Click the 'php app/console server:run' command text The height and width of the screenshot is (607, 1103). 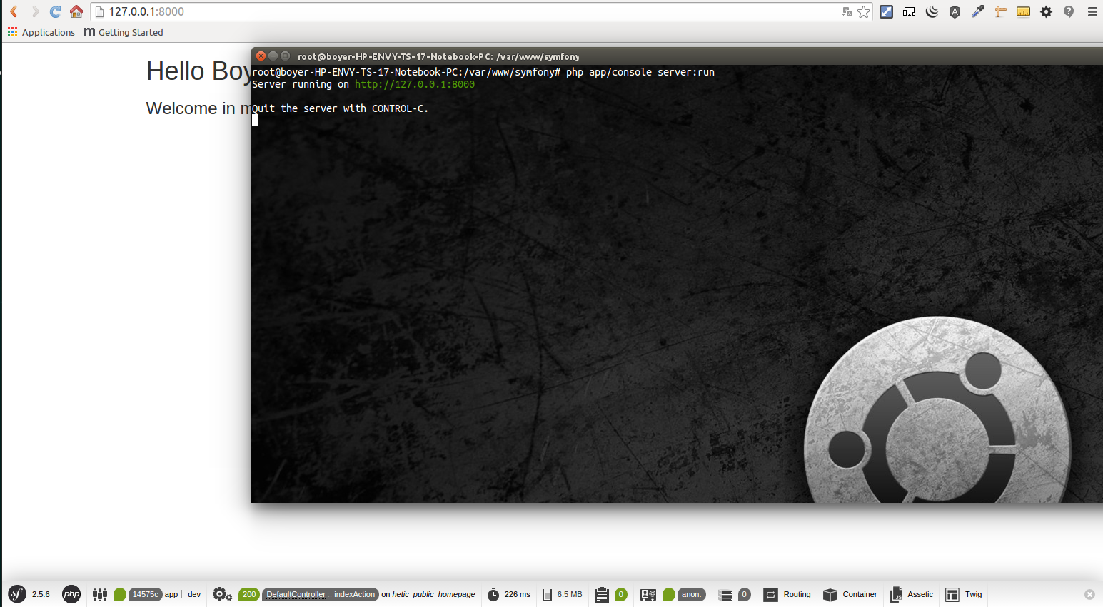[x=640, y=72]
